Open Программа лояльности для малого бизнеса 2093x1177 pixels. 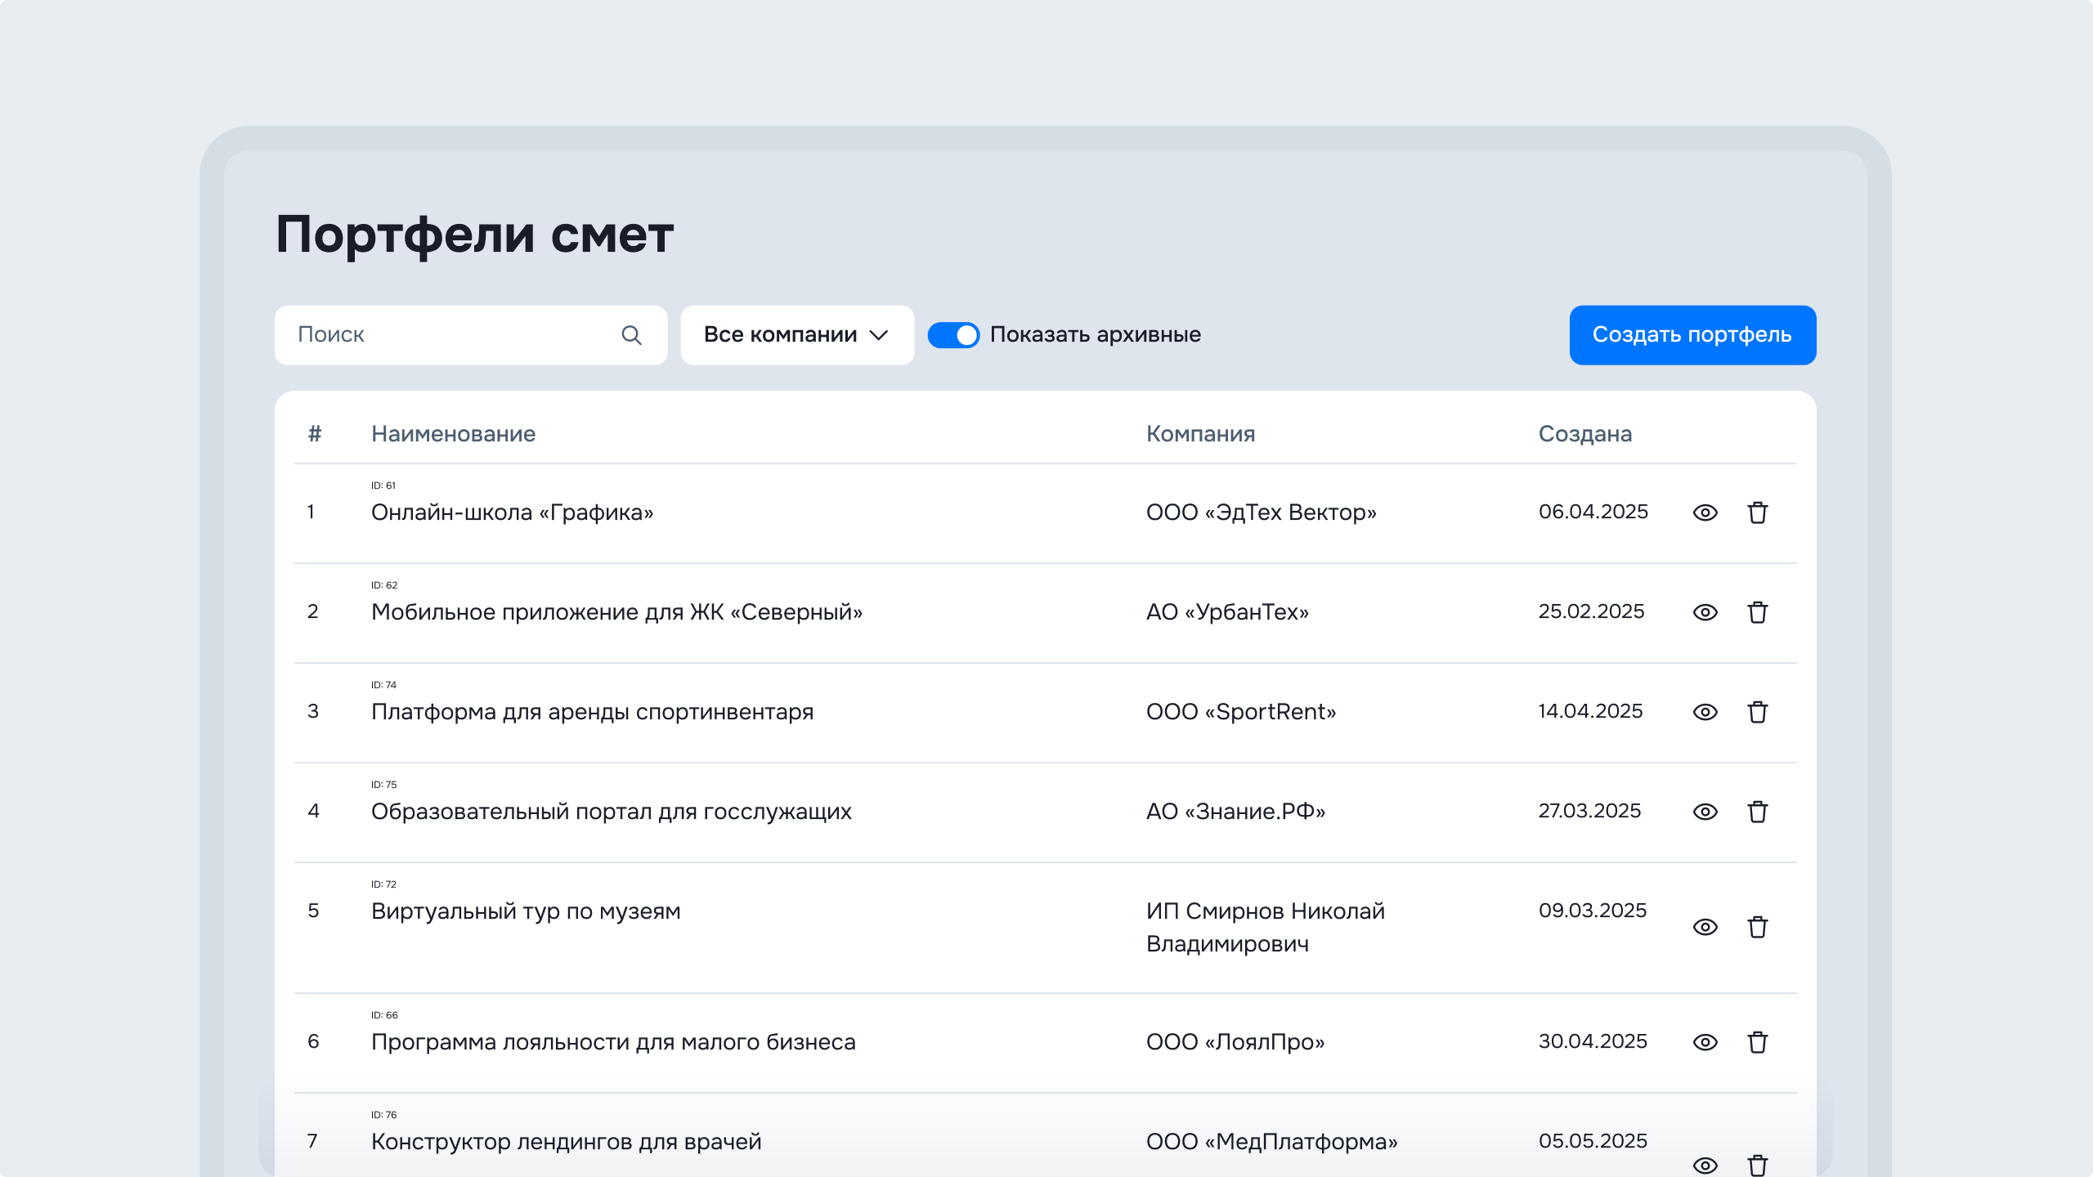tap(613, 1042)
